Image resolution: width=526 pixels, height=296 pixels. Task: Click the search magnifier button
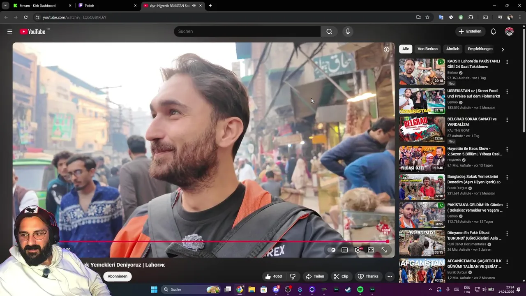tap(329, 32)
